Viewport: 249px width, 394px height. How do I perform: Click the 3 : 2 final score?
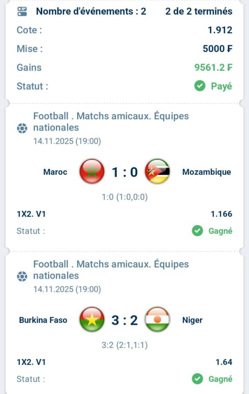point(125,320)
